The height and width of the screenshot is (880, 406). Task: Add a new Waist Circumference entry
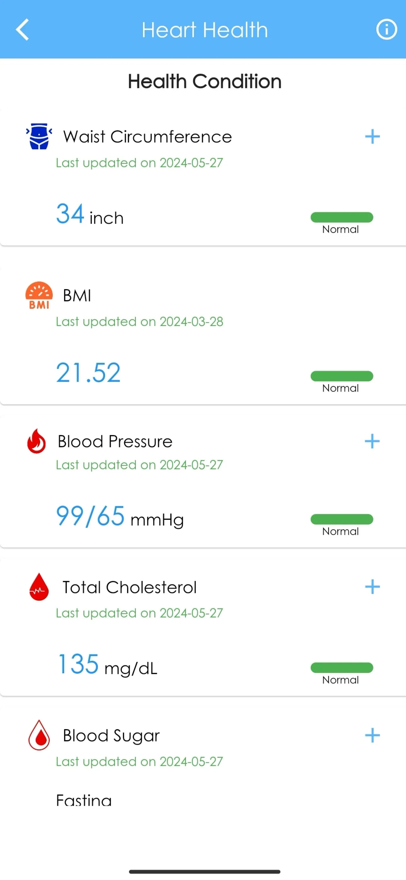click(x=373, y=137)
